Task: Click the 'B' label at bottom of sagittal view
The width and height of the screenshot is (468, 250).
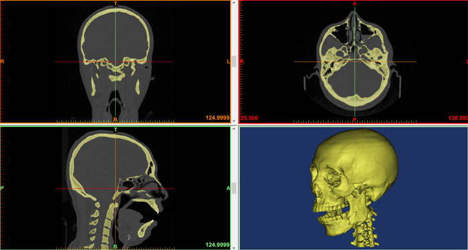Action: click(115, 247)
